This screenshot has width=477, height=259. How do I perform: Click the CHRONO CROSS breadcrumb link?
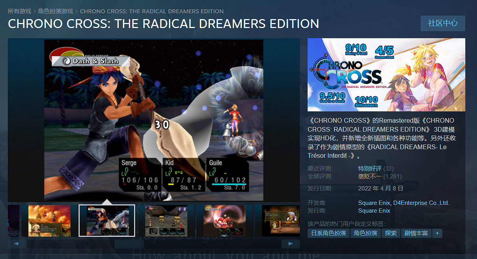click(152, 11)
